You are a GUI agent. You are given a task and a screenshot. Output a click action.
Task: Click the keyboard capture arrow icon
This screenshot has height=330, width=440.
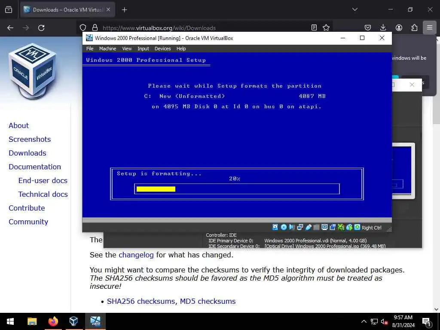point(357,227)
